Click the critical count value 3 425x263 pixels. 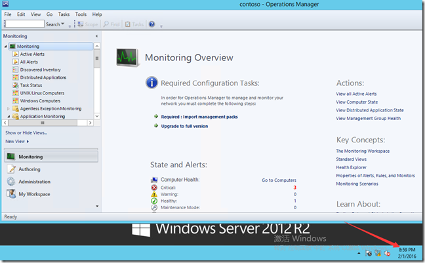point(295,188)
